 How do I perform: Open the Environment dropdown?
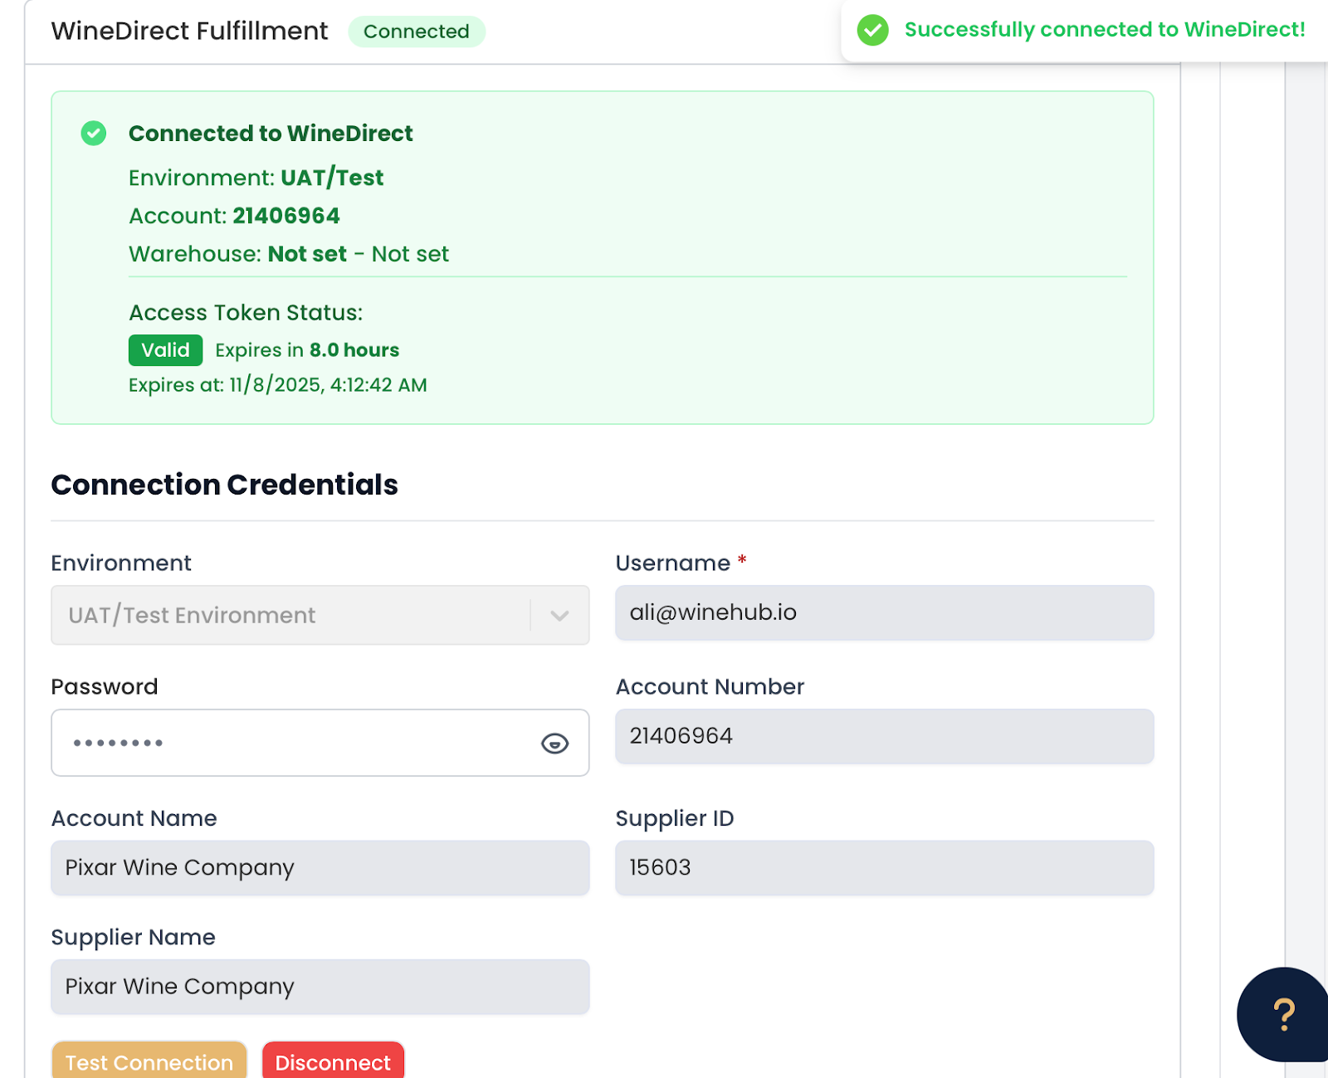[x=320, y=615]
